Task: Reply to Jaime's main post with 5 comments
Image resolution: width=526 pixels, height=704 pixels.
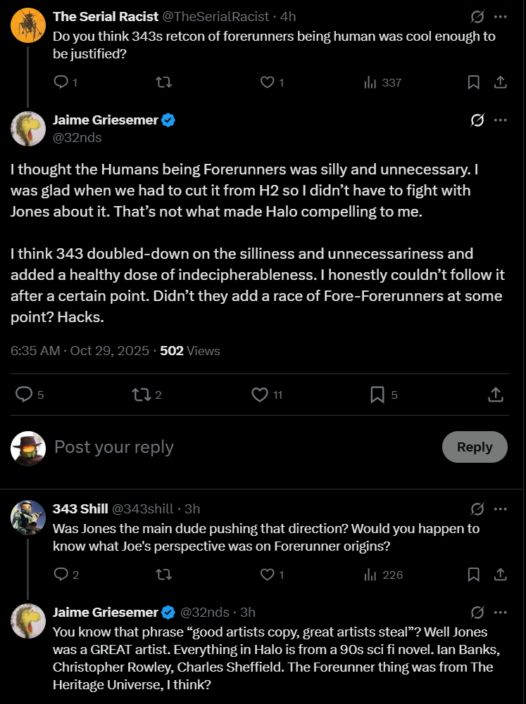Action: tap(24, 395)
